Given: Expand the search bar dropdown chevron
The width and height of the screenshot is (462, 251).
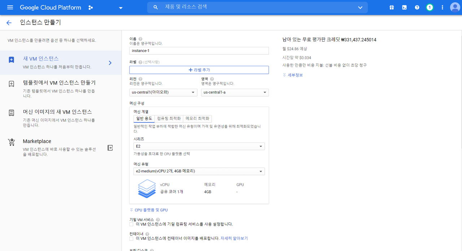Looking at the screenshot, I should (360, 8).
